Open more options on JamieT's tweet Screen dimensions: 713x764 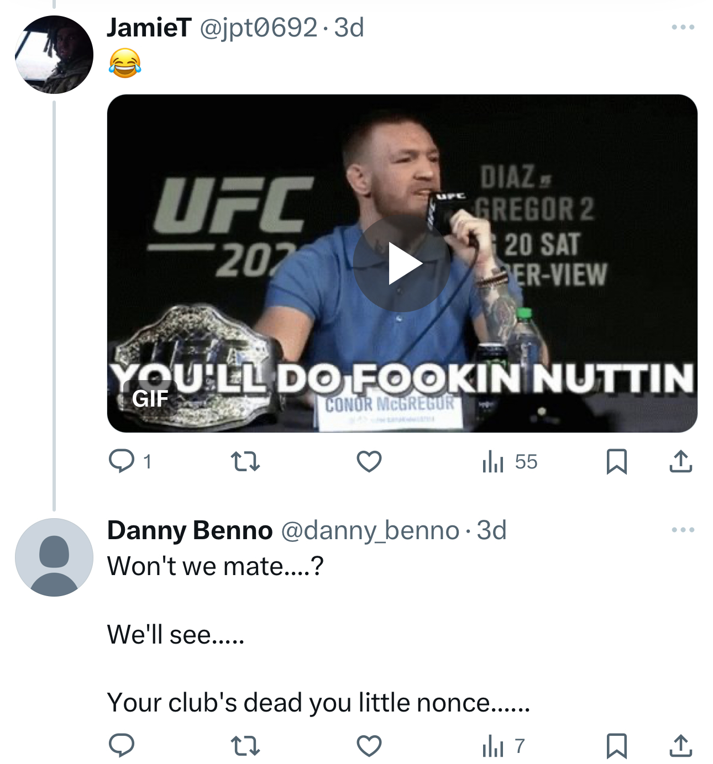(683, 27)
